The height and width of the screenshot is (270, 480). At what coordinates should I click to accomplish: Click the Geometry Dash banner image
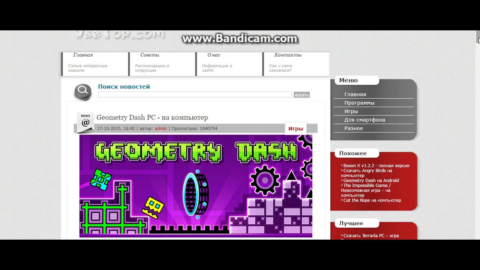click(196, 186)
